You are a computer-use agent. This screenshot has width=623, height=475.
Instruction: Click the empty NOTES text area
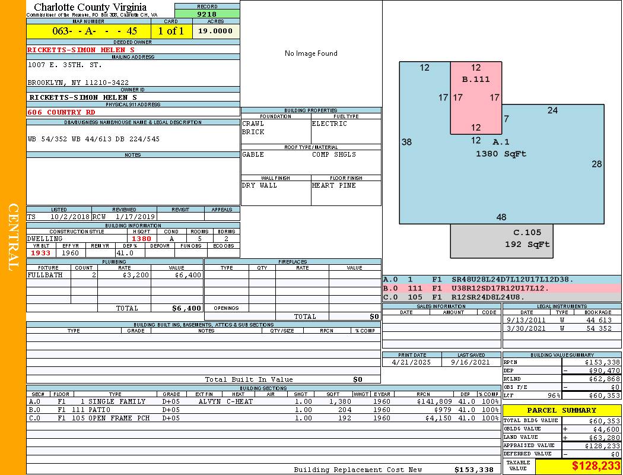pos(133,181)
